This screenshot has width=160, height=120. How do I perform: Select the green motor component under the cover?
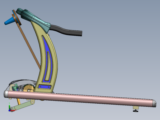click(x=15, y=87)
